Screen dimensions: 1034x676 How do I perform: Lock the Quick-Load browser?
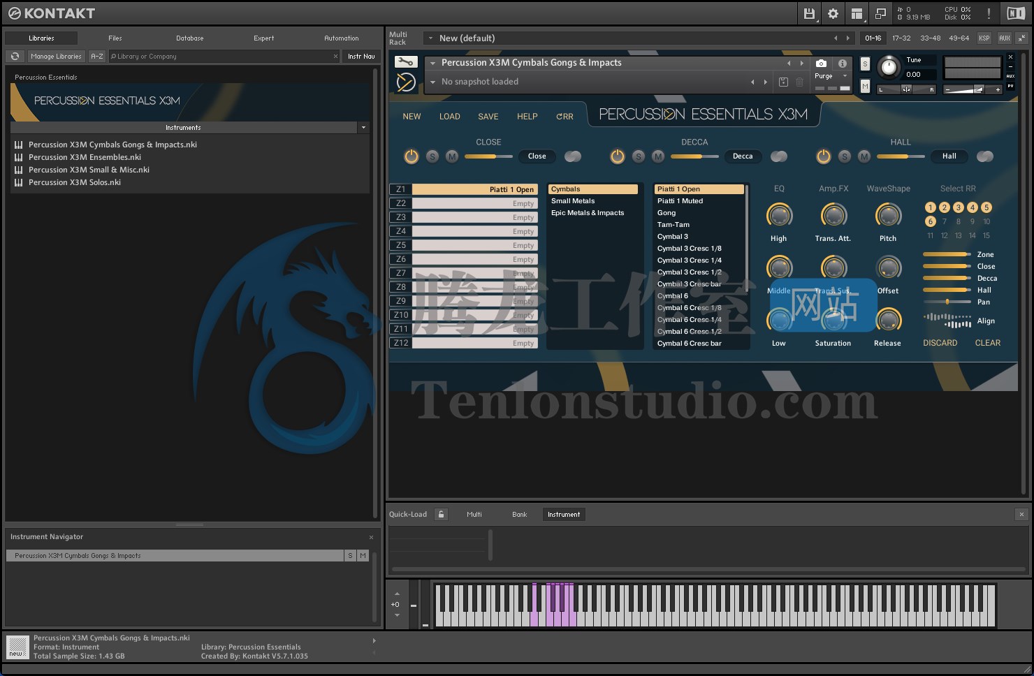441,515
